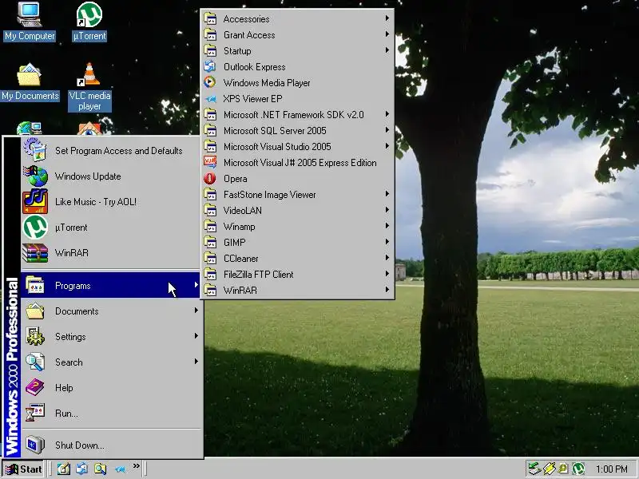Viewport: 639px width, 479px height.
Task: Open the CCleaner program group
Action: click(297, 258)
